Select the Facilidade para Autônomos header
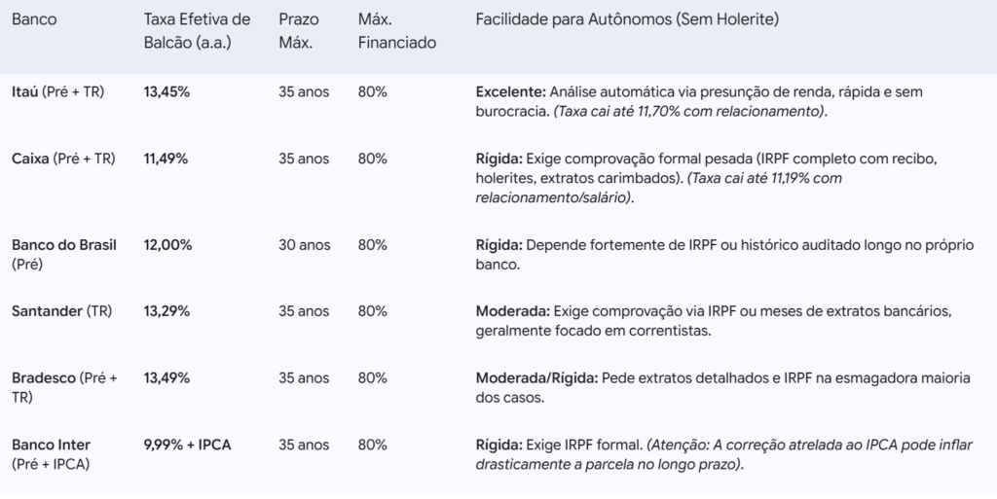The height and width of the screenshot is (499, 997). coord(627,19)
